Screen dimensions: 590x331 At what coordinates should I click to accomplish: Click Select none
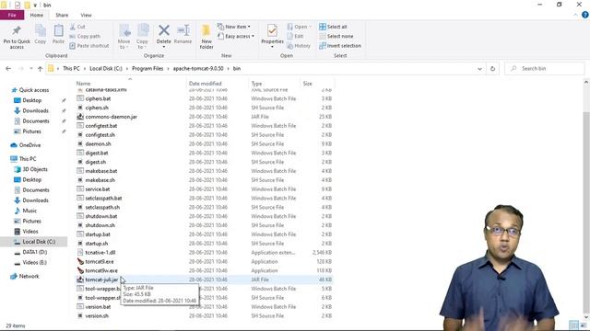336,36
